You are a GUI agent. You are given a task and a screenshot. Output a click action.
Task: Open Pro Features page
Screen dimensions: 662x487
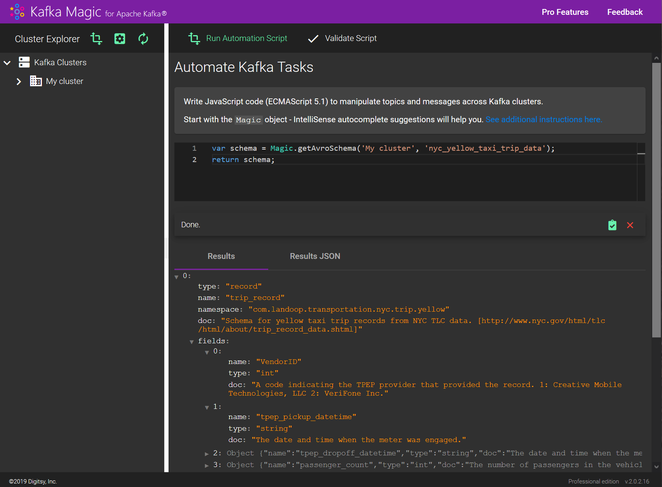[565, 12]
